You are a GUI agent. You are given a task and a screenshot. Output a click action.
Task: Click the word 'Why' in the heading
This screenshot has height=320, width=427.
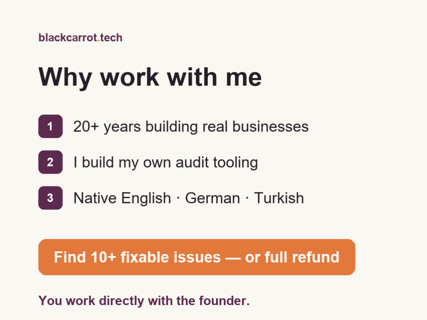click(65, 78)
